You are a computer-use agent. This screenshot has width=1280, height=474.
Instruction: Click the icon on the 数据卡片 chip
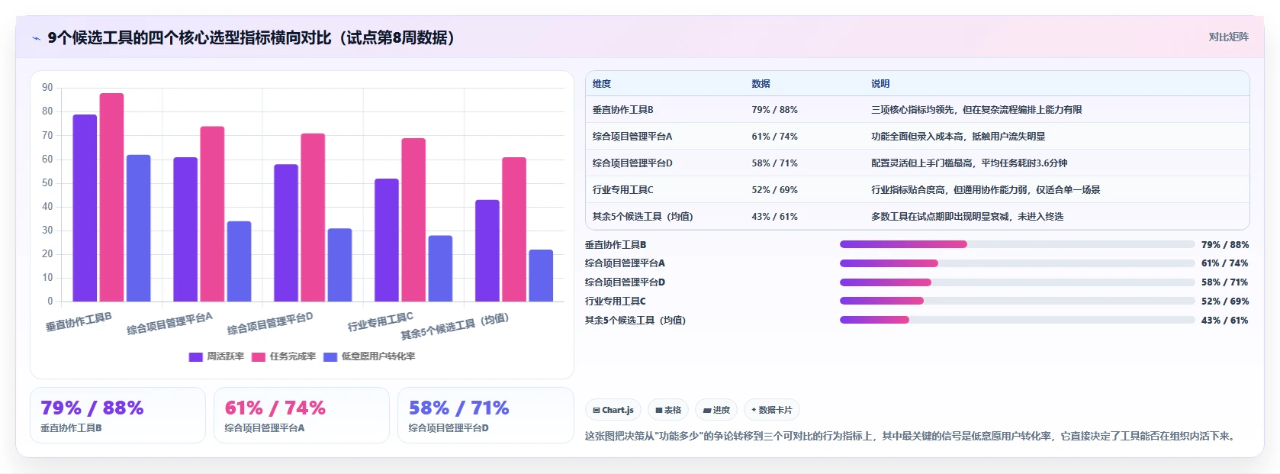[x=754, y=410]
